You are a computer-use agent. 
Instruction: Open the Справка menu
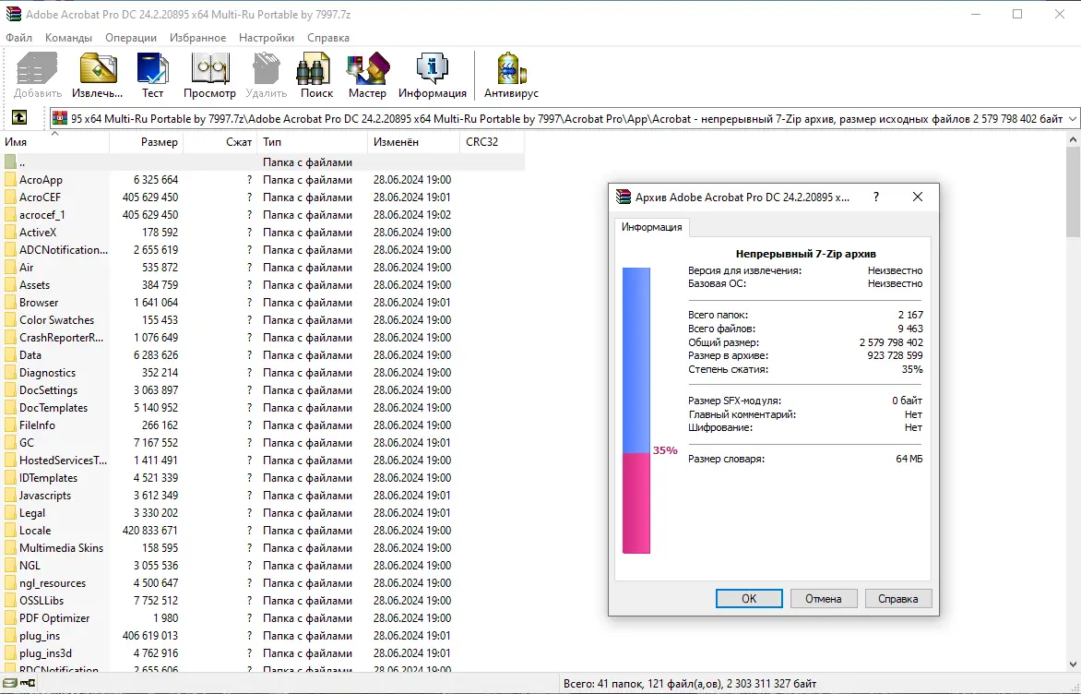(x=328, y=37)
